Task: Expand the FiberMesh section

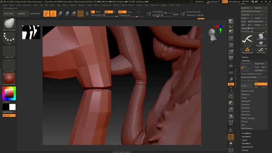Action: (x=246, y=144)
